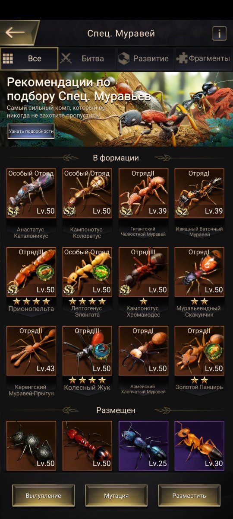Click the Вылупление button
233x519 pixels.
tap(43, 496)
